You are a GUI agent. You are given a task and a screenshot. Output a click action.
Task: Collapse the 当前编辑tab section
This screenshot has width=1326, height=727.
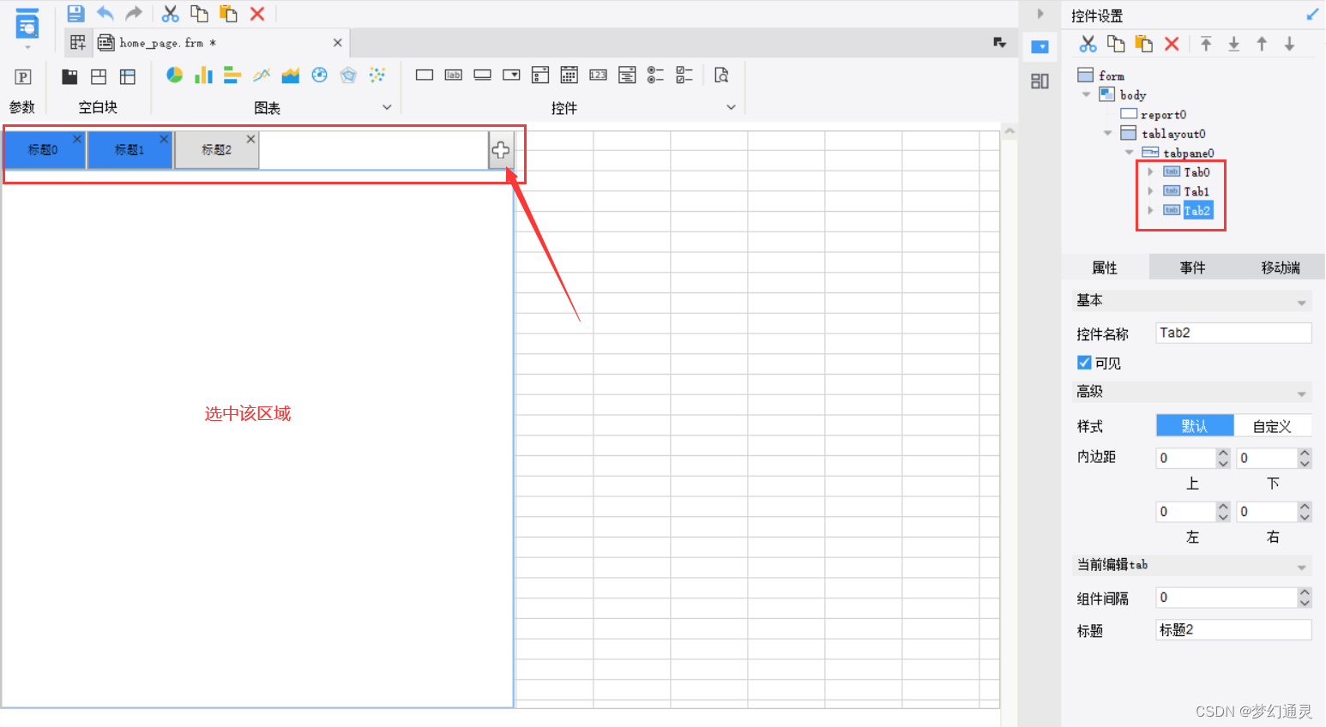[1302, 568]
